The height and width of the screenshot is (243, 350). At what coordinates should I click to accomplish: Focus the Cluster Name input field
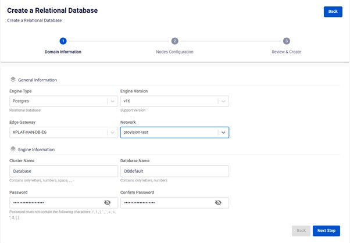pos(63,171)
